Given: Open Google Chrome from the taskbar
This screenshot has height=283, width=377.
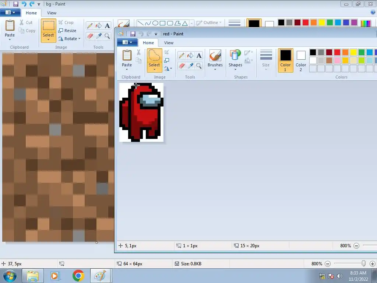Looking at the screenshot, I should pos(78,276).
